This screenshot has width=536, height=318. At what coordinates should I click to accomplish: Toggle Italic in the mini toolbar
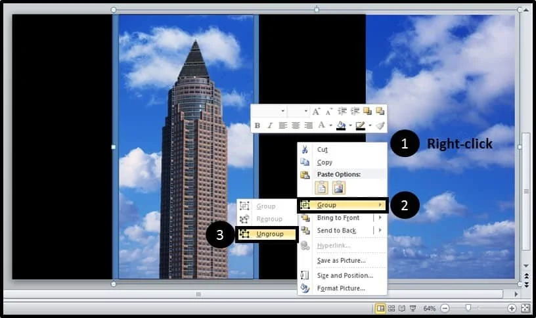tap(270, 125)
